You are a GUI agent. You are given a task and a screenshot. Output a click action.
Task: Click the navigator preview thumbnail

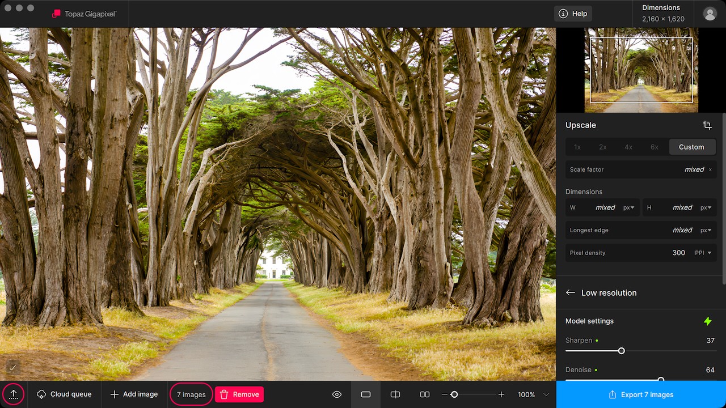click(641, 70)
